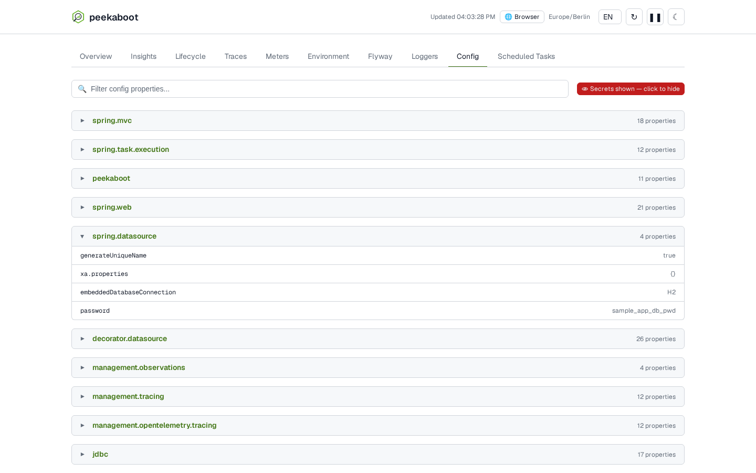Expand the management.opentelemetry.tracing group

coord(378,426)
